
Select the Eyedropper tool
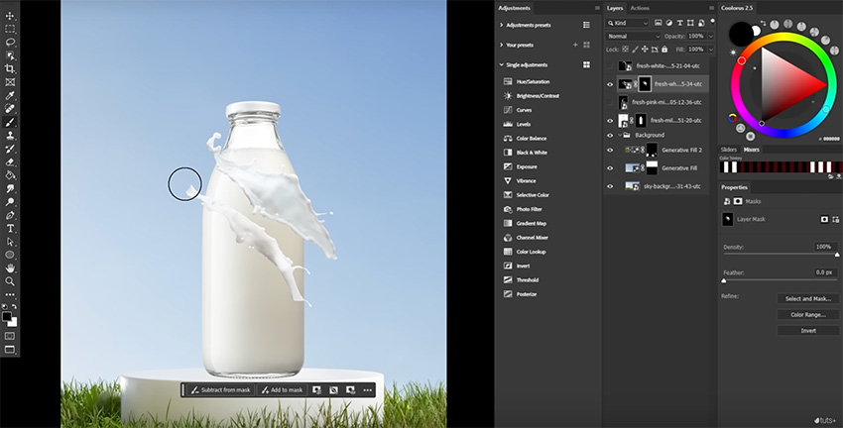(10, 95)
